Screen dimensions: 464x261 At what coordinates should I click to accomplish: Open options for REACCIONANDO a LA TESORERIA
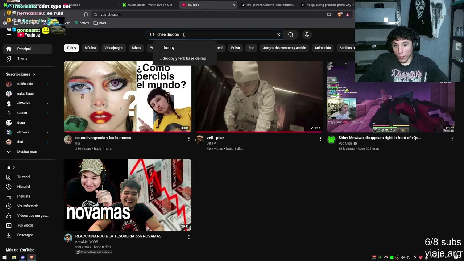pyautogui.click(x=189, y=237)
